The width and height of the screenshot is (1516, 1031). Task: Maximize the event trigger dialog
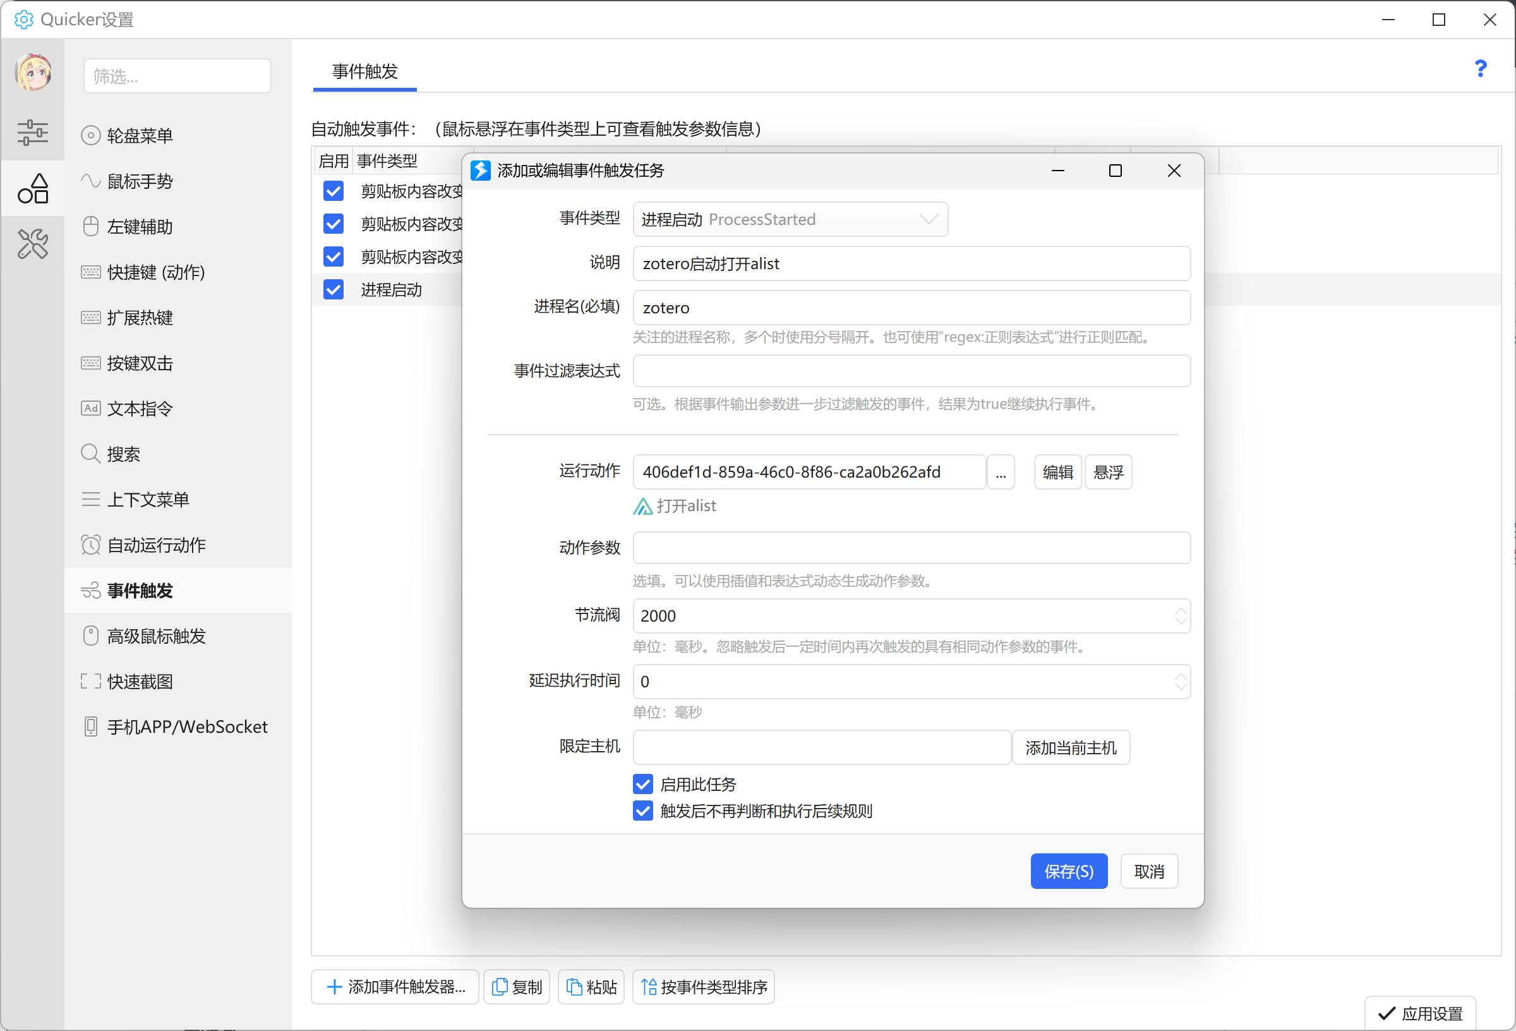(x=1115, y=171)
